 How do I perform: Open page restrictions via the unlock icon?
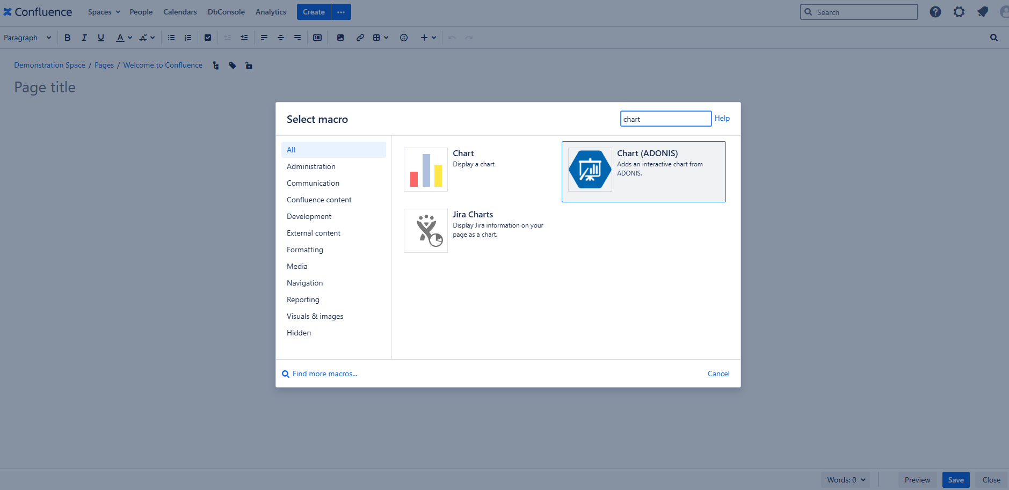[249, 65]
